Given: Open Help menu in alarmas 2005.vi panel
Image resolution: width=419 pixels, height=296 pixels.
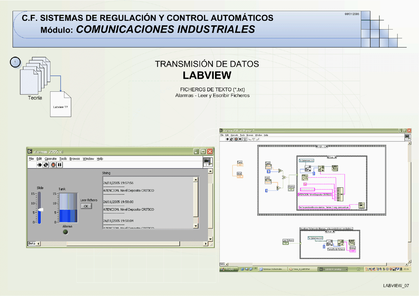Looking at the screenshot, I should [100, 159].
